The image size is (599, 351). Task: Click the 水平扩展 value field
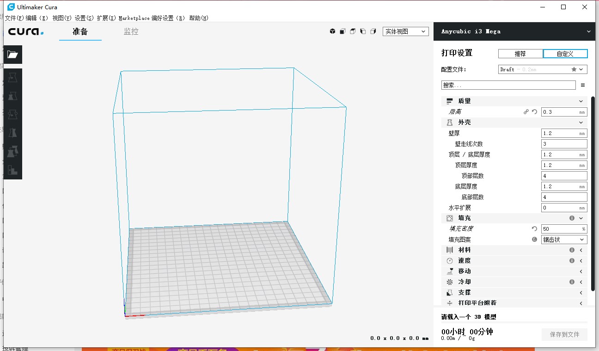pyautogui.click(x=564, y=208)
